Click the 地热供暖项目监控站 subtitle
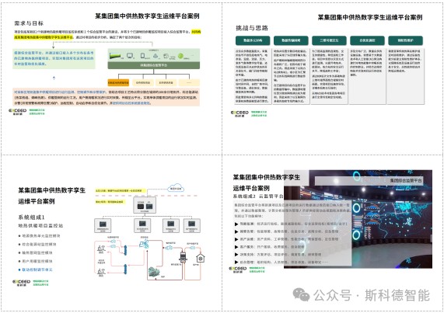 (40, 226)
